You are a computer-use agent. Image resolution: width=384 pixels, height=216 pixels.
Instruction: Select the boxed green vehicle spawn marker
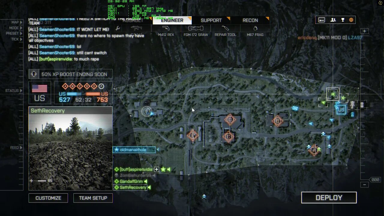pyautogui.click(x=333, y=94)
